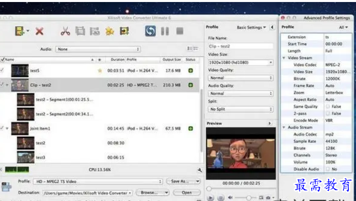Viewport: 356px width, 201px height.
Task: Click the wrench icon beside CPU usage
Action: 200,170
